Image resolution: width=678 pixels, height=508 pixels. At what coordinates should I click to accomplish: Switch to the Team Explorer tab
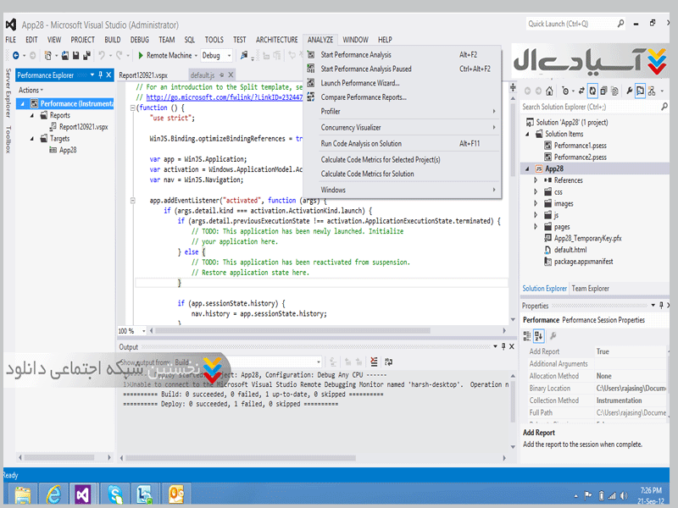coord(590,289)
